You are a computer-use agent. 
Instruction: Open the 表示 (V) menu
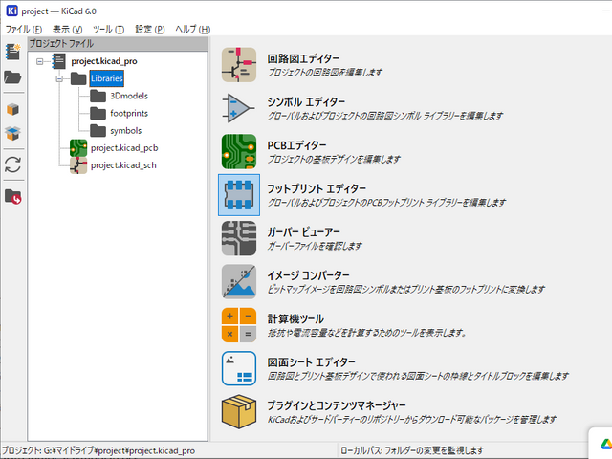tap(67, 30)
